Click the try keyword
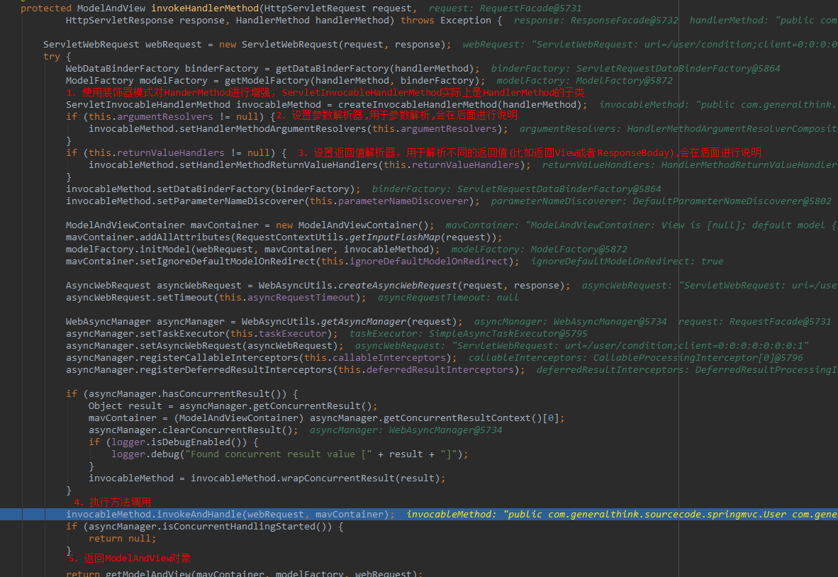Viewport: 838px width, 577px height. pyautogui.click(x=52, y=56)
